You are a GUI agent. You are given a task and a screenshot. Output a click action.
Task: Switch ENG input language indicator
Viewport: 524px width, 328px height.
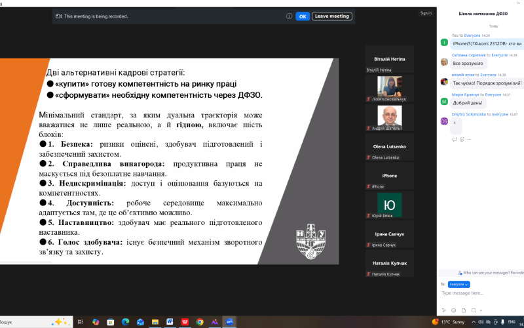click(x=512, y=322)
